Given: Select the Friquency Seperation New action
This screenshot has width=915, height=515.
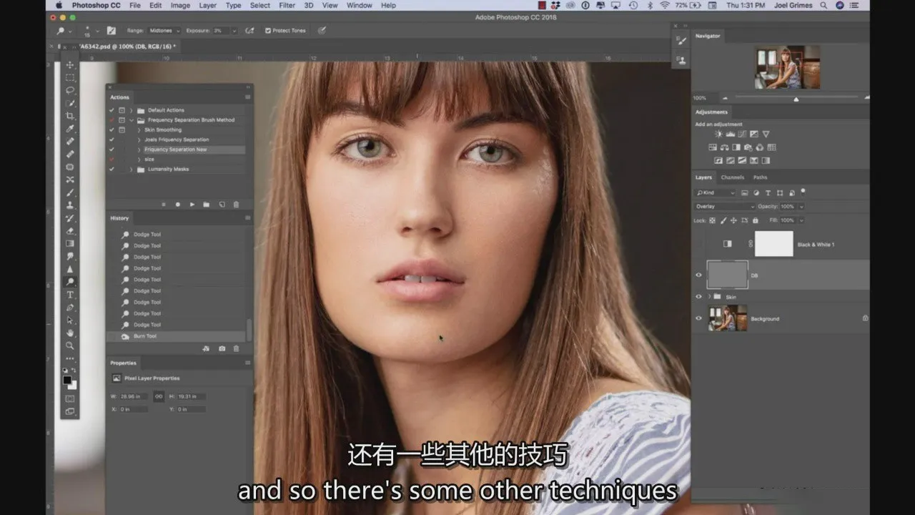Looking at the screenshot, I should pos(177,149).
